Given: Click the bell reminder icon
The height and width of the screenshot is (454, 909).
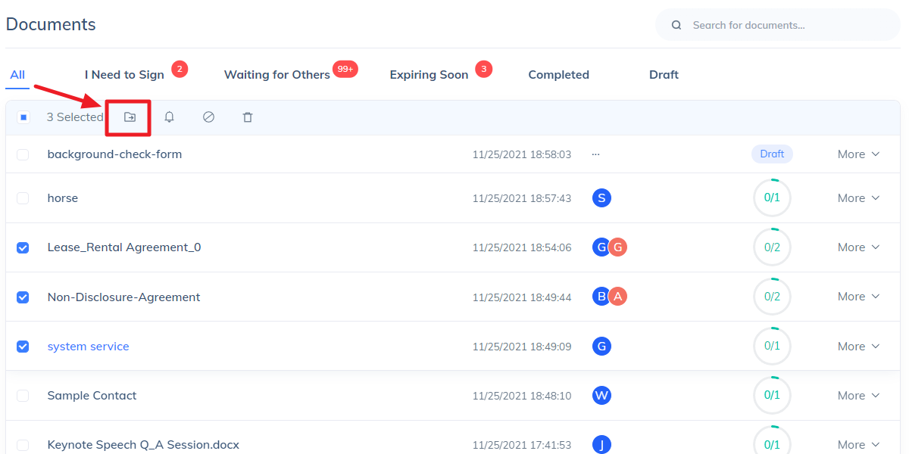Looking at the screenshot, I should pyautogui.click(x=169, y=117).
